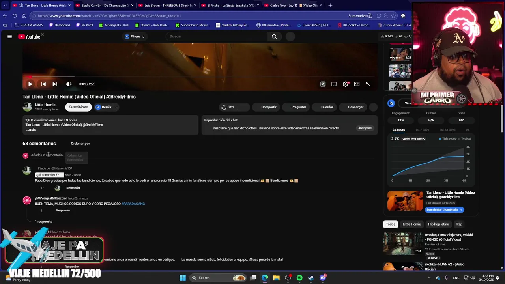Focus the Buscar search field
The height and width of the screenshot is (284, 505).
click(216, 36)
